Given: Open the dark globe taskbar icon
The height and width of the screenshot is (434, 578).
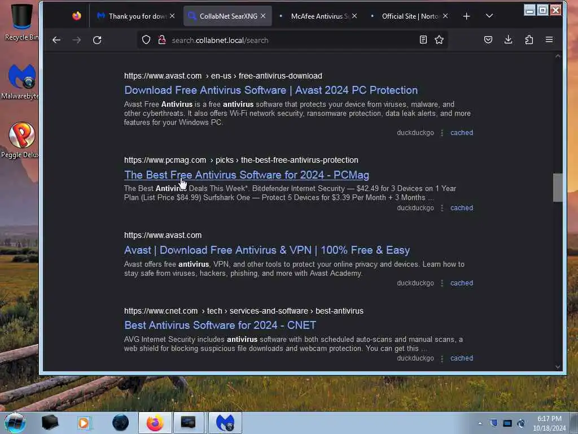Looking at the screenshot, I should click(x=121, y=423).
